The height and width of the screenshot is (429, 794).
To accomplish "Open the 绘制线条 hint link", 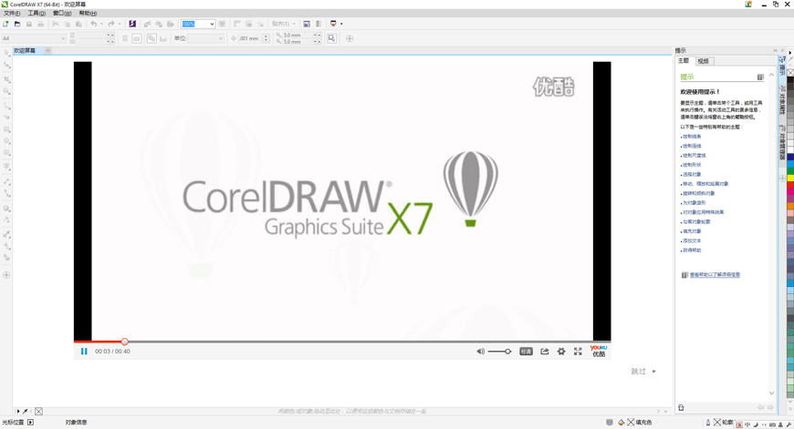I will point(692,137).
